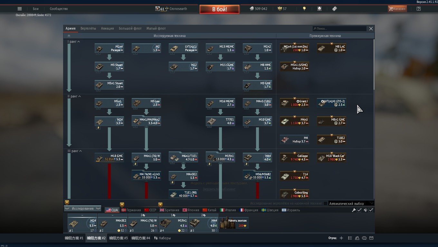Switch to the Большой флот tab
The image size is (438, 247).
(130, 28)
